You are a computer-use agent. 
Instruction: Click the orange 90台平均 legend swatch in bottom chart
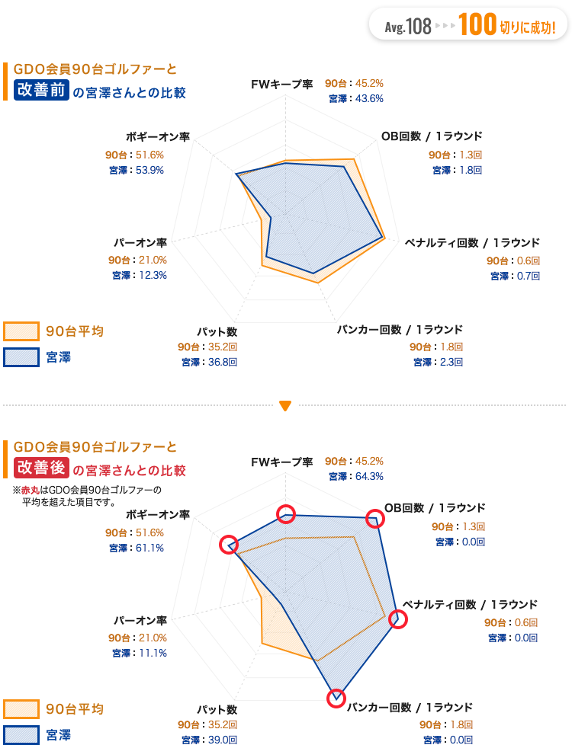pyautogui.click(x=21, y=709)
